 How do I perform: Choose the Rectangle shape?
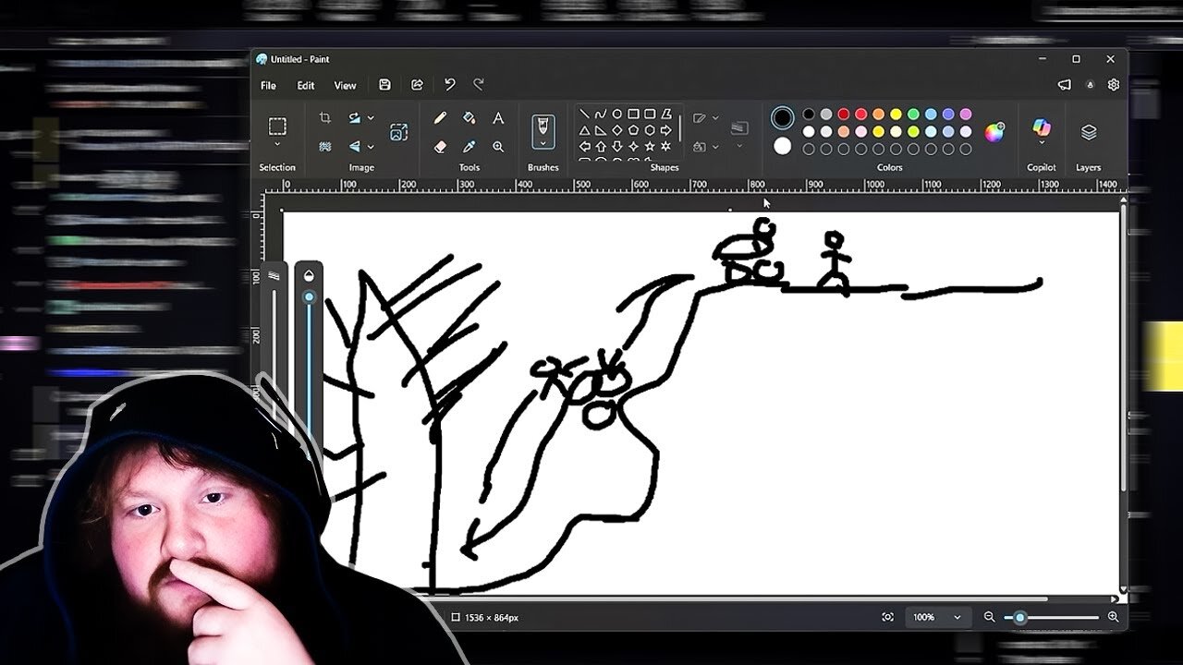[x=633, y=115]
